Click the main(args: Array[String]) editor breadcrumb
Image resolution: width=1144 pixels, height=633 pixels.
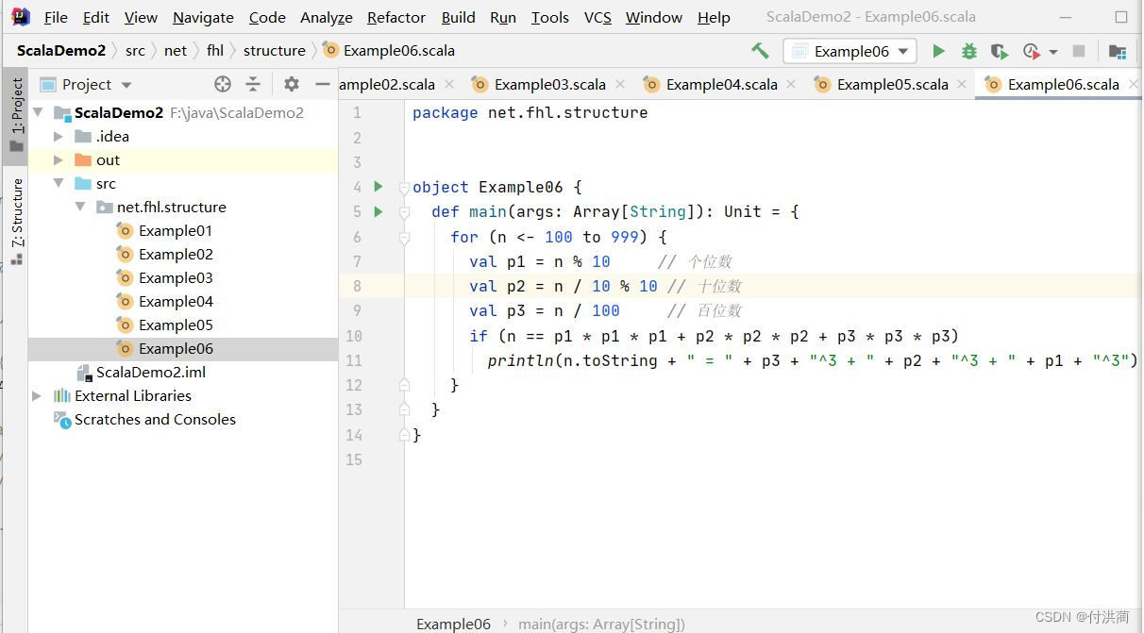601,624
